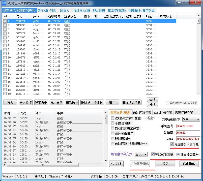Screen dimensions: 203x181
Task: Click the 导入 button
Action: tap(10, 102)
